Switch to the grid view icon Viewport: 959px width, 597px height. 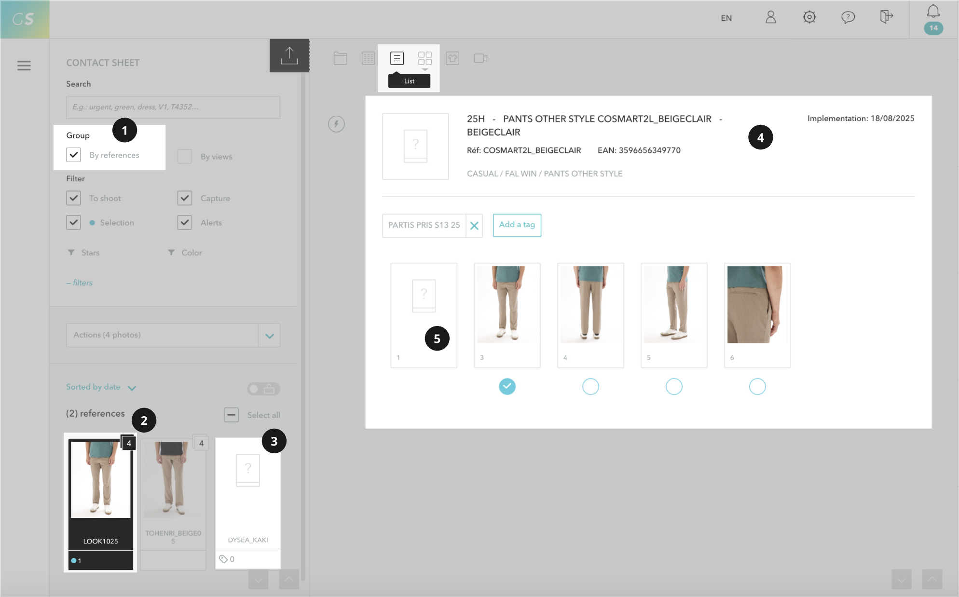click(x=425, y=58)
